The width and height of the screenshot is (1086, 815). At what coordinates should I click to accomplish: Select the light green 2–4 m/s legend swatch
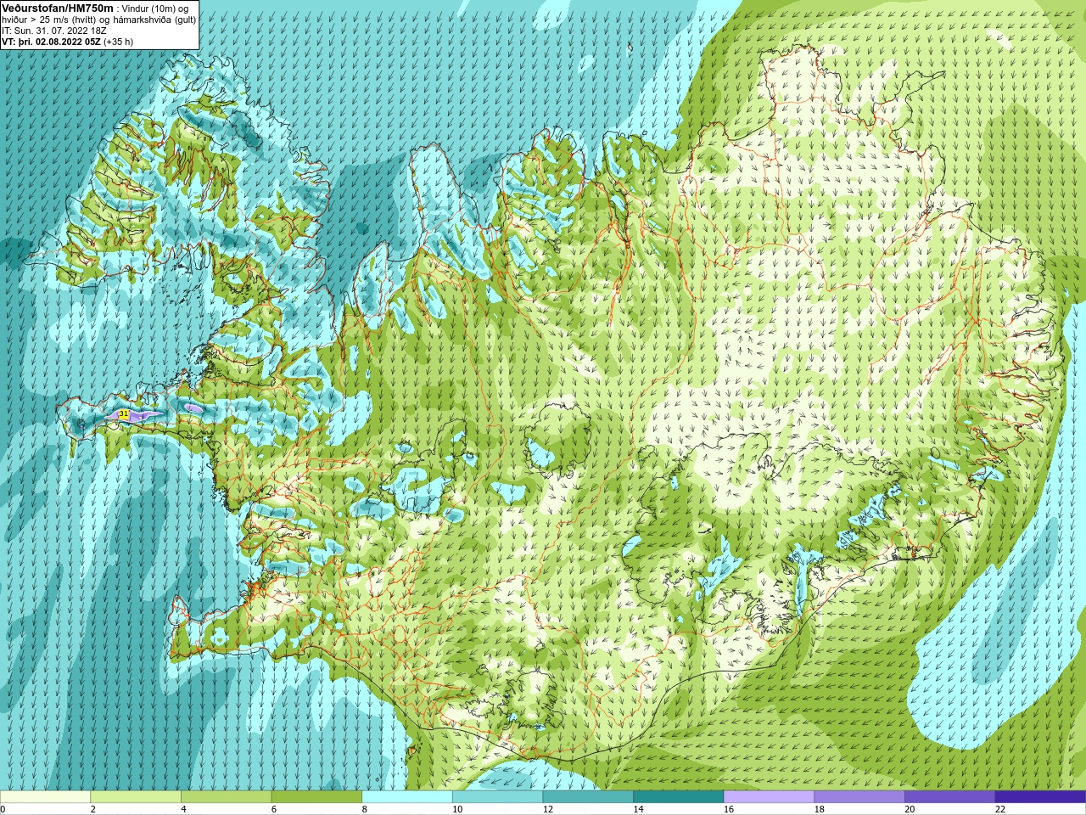pyautogui.click(x=136, y=797)
